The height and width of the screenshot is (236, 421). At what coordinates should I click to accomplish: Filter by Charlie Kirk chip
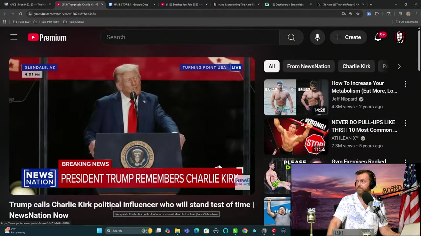pyautogui.click(x=356, y=67)
